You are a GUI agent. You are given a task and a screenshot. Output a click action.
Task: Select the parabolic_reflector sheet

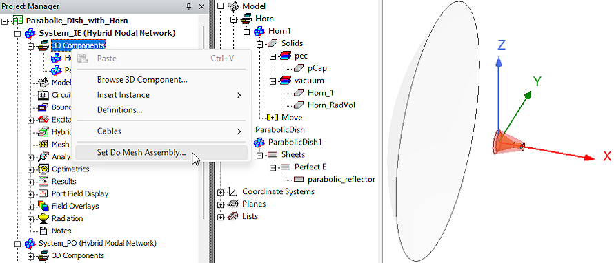[341, 180]
